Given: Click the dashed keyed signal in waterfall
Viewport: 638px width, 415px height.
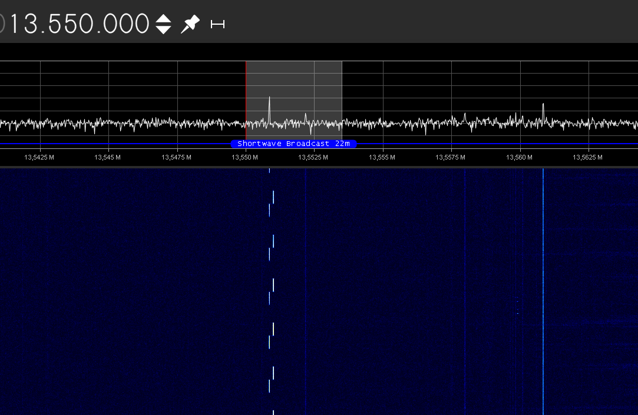Looking at the screenshot, I should pyautogui.click(x=272, y=291).
